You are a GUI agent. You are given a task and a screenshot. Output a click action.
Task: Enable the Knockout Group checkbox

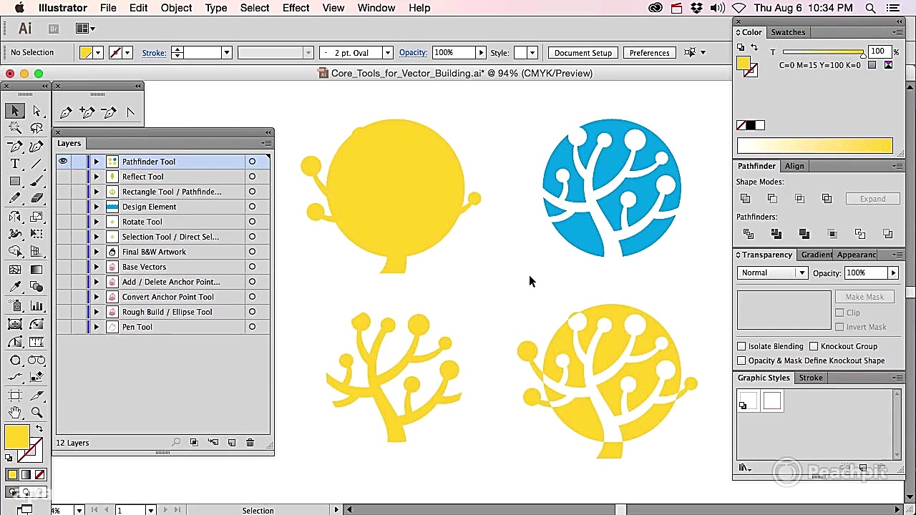[x=814, y=346]
